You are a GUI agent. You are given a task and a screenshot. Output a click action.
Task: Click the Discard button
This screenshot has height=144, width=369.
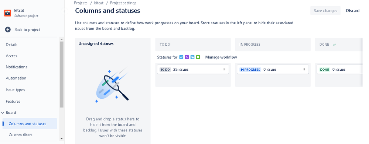[x=352, y=11]
